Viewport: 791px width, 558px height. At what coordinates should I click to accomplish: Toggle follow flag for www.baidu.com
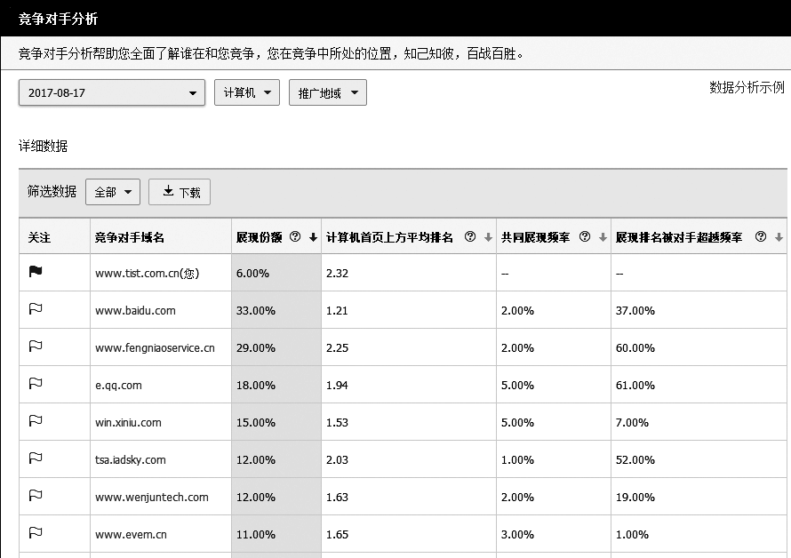pos(36,310)
